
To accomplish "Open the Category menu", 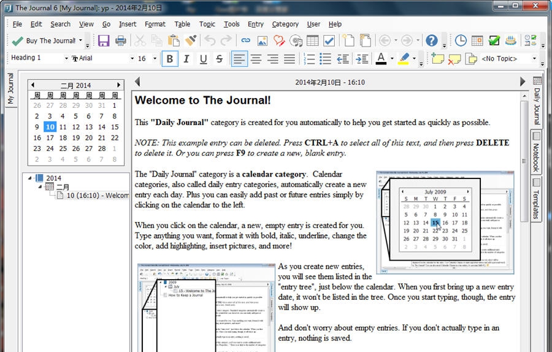I will [285, 24].
